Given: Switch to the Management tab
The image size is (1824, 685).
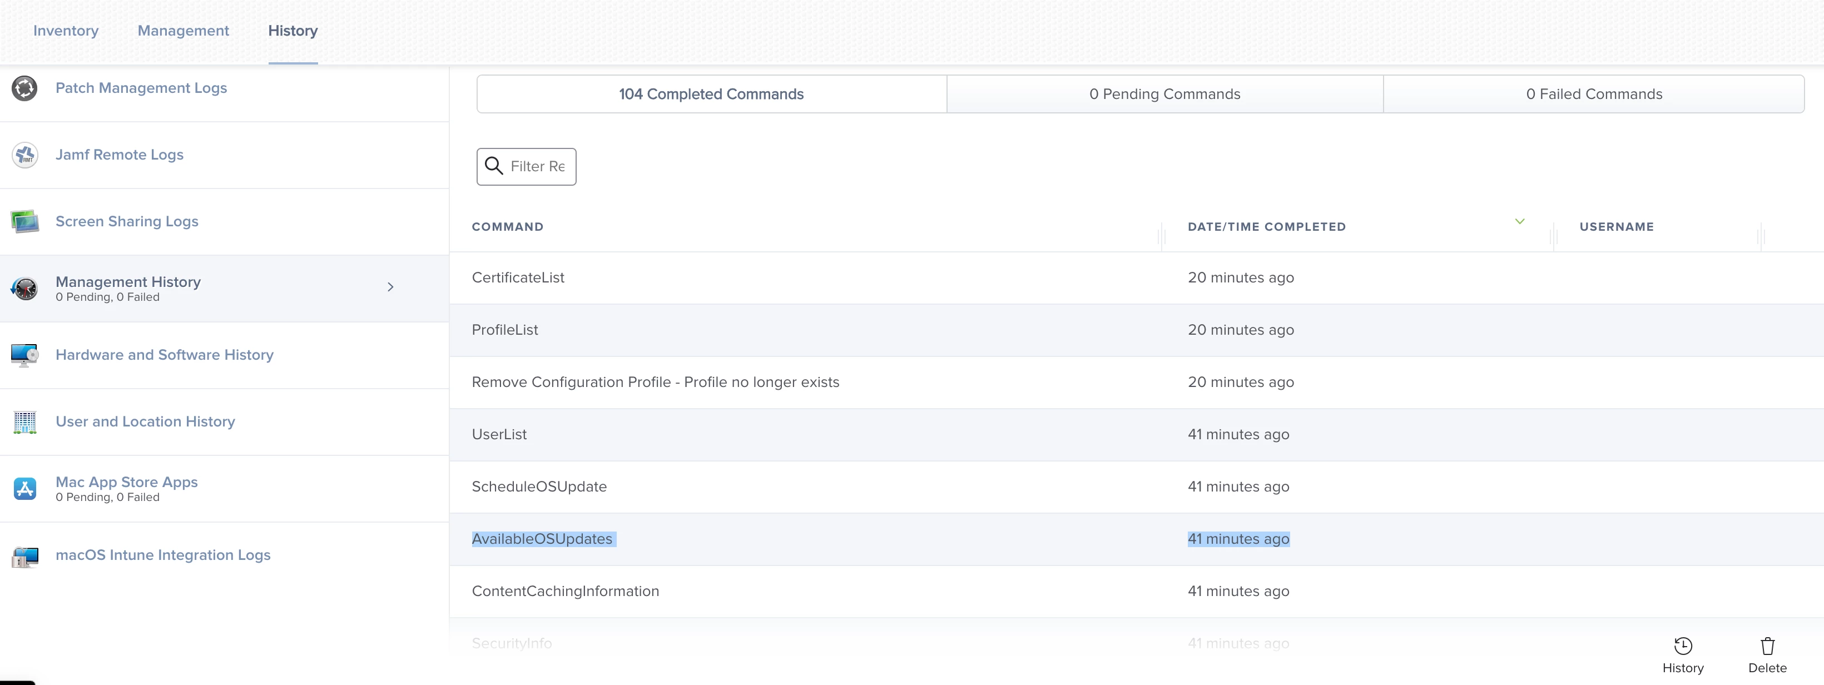Looking at the screenshot, I should (183, 31).
